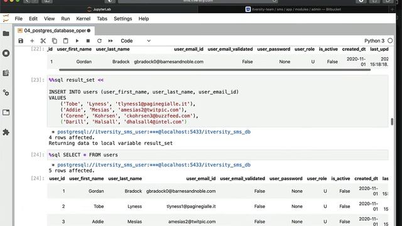Click the browser address bar

click(x=198, y=1)
